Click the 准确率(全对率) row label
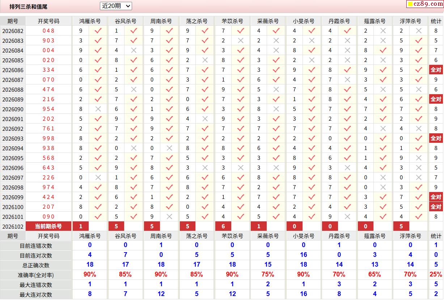Viewport: 444px width, 300px height. [36, 275]
